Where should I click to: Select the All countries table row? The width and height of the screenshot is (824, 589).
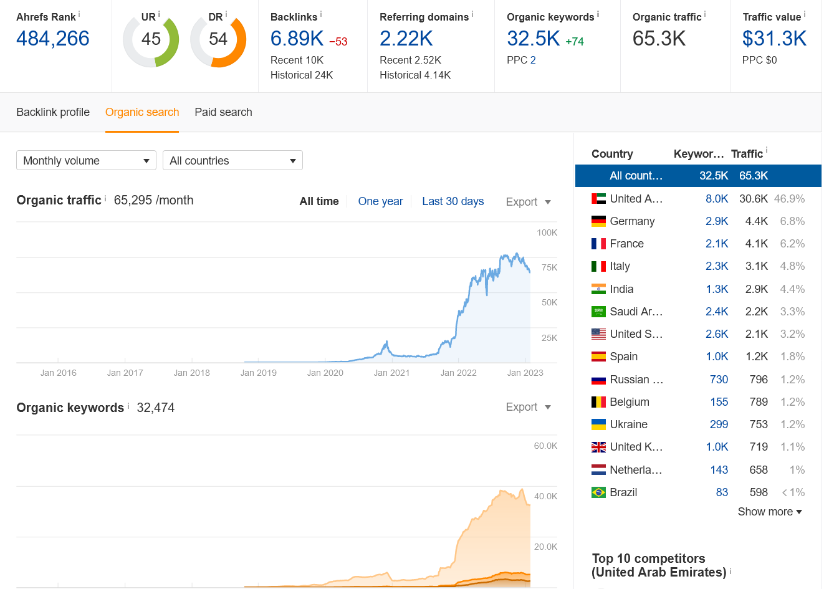tap(698, 176)
